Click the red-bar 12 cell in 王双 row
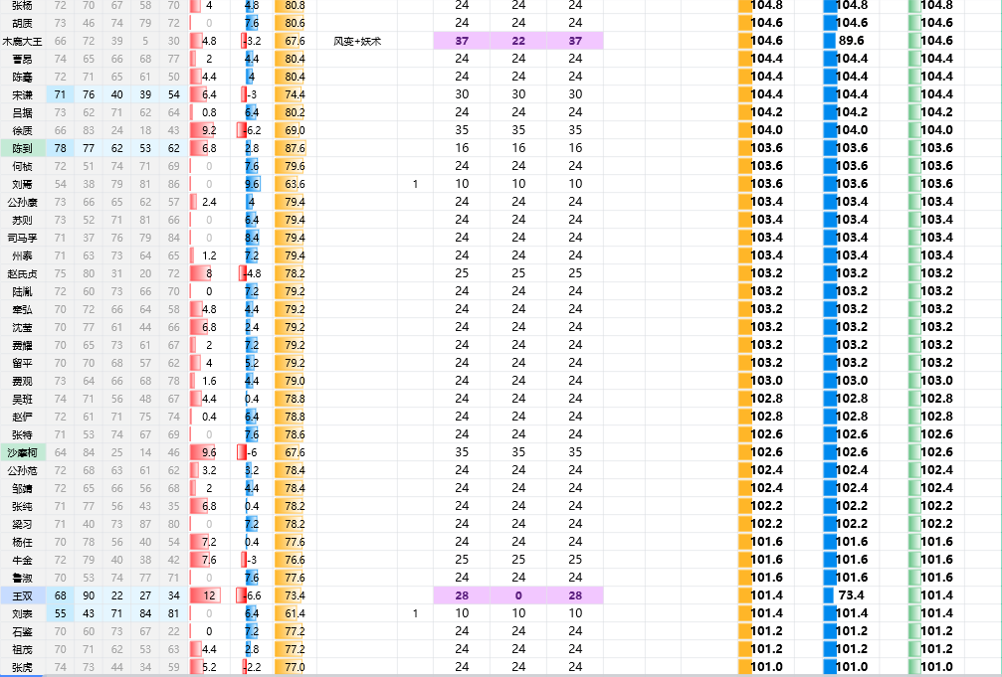 [x=210, y=595]
